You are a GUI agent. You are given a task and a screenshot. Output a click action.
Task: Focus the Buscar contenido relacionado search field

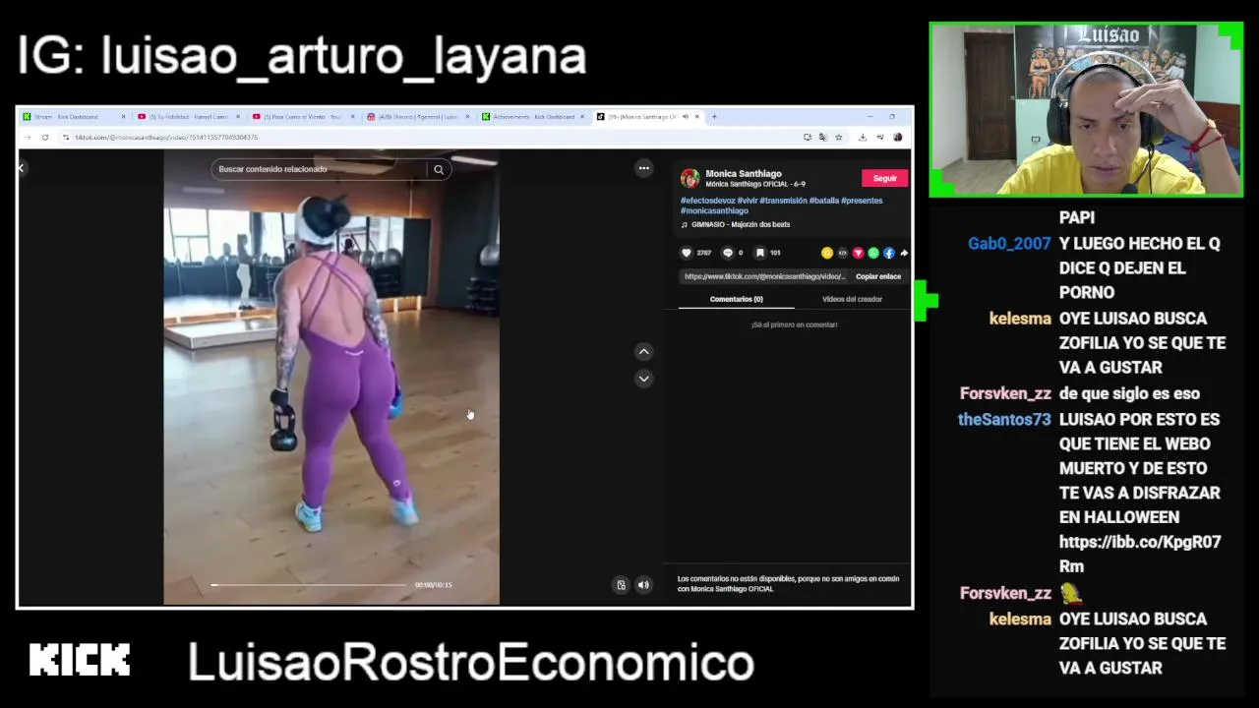[320, 169]
